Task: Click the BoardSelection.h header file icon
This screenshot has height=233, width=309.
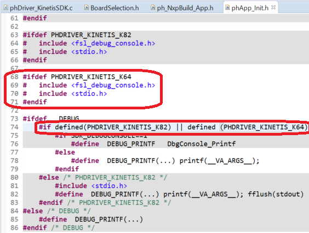Action: click(87, 8)
